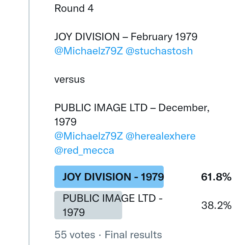Click the 61.8% poll result percentage
Screen dimensions: 243x245
[x=216, y=177]
